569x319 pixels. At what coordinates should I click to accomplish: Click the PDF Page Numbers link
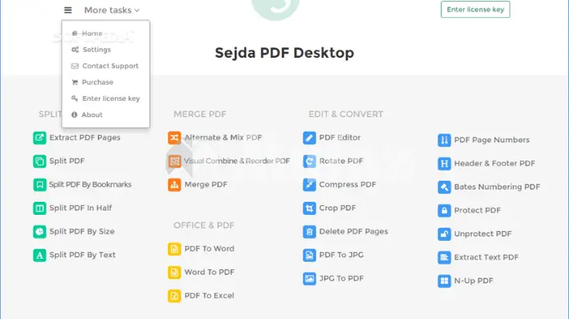coord(492,140)
